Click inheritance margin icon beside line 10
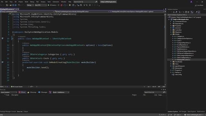The image size is (206, 116). point(3,38)
